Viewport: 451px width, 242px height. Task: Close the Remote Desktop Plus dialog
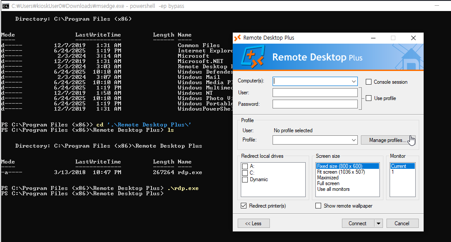(x=413, y=38)
